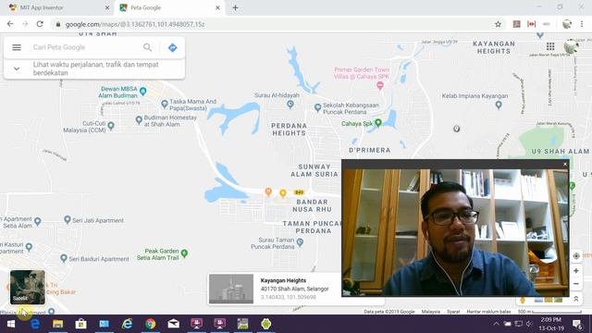The image size is (592, 333).
Task: Close the MIT App Inventor tab
Action: [107, 7]
